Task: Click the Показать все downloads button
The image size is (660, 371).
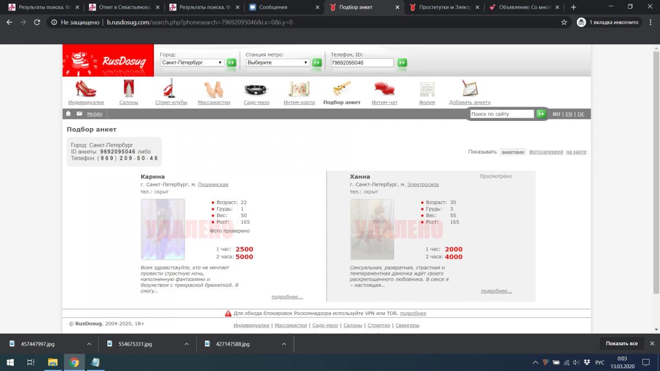Action: 621,344
